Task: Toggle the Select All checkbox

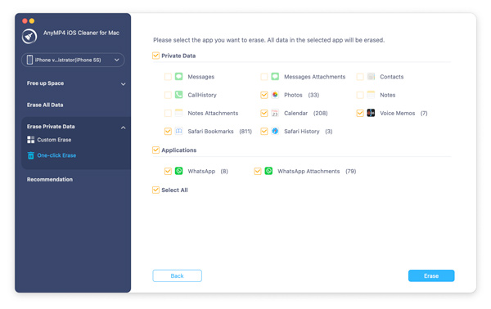Action: click(x=155, y=190)
